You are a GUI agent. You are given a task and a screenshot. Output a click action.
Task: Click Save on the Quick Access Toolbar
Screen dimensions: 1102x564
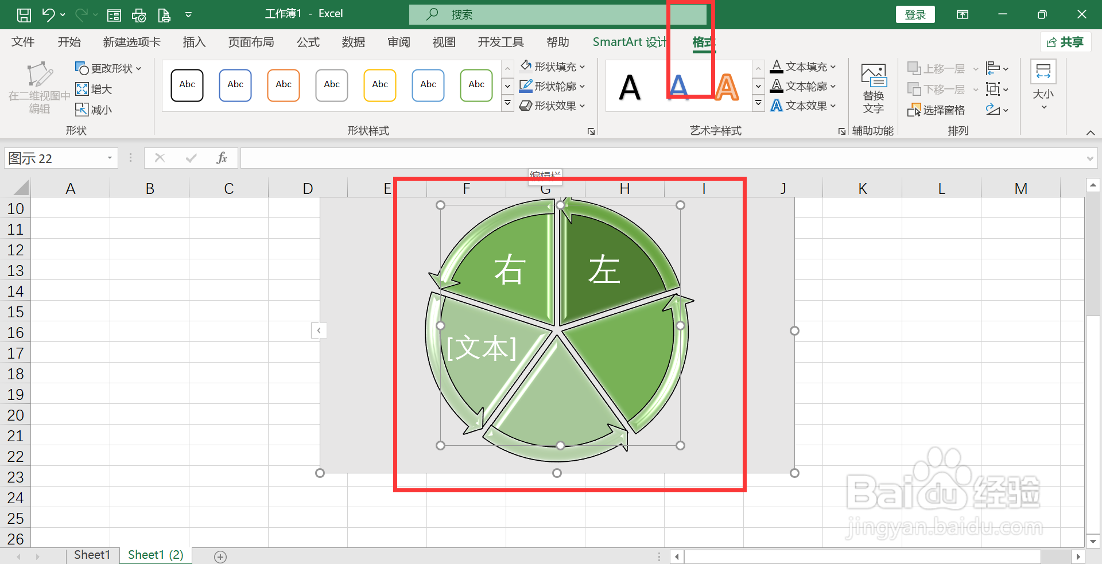(x=24, y=14)
